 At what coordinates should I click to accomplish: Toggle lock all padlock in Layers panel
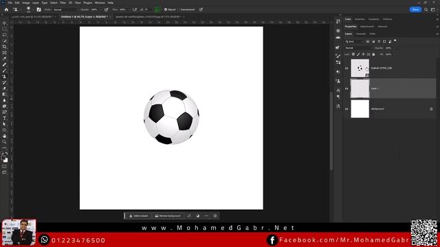coord(373,54)
